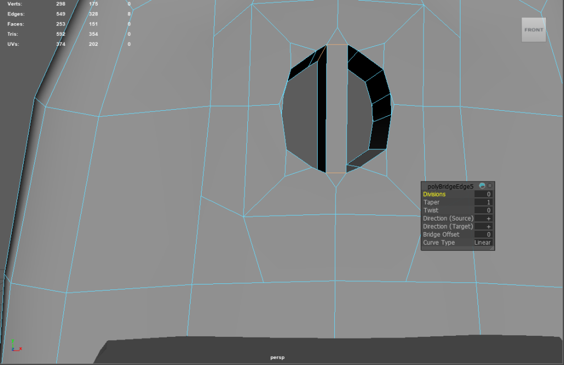Select the highlighted Divisions attribute label
The width and height of the screenshot is (564, 365).
(x=435, y=194)
